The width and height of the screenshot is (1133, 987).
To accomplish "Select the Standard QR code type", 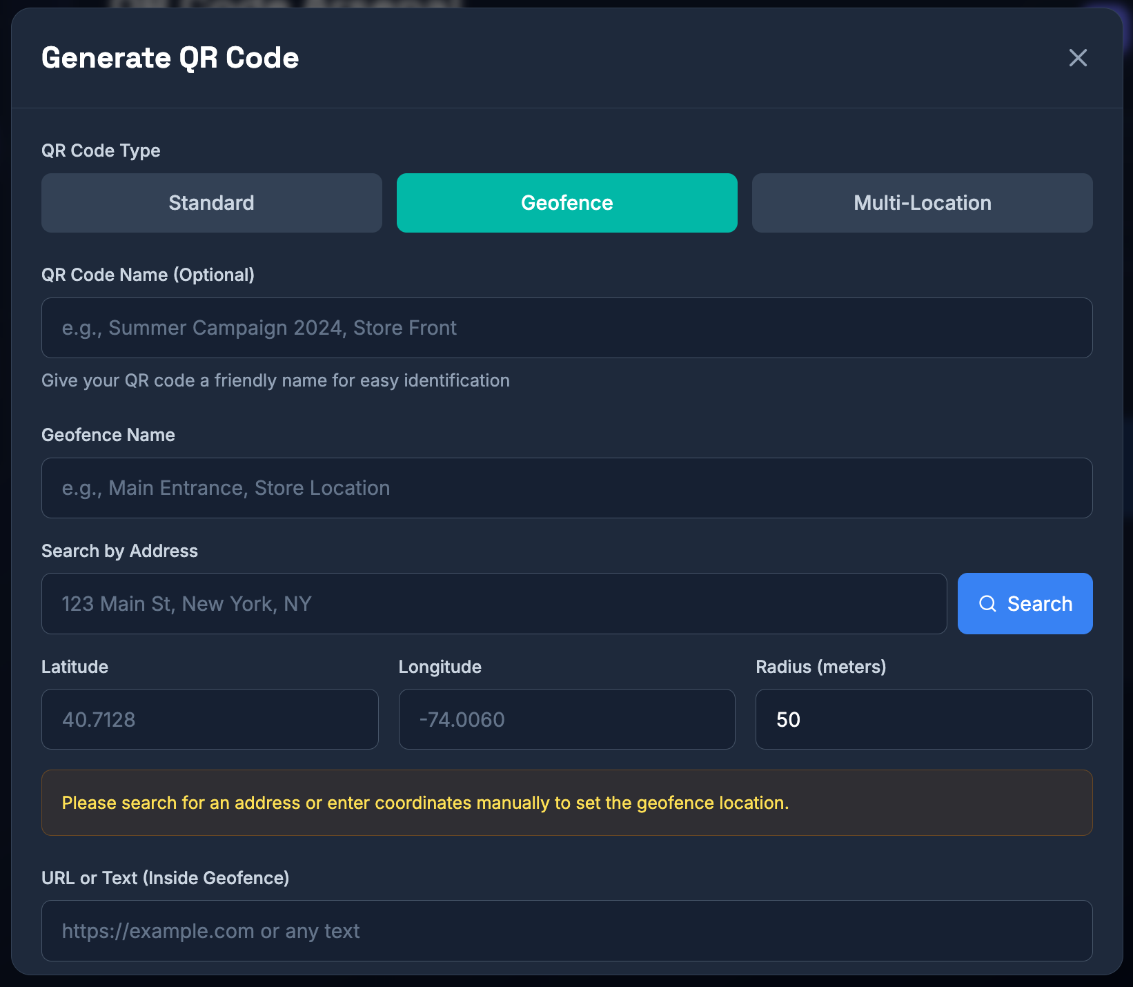I will pos(211,203).
